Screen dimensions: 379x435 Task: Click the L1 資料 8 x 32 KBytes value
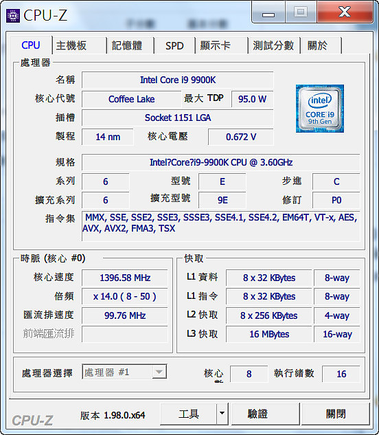(x=269, y=278)
